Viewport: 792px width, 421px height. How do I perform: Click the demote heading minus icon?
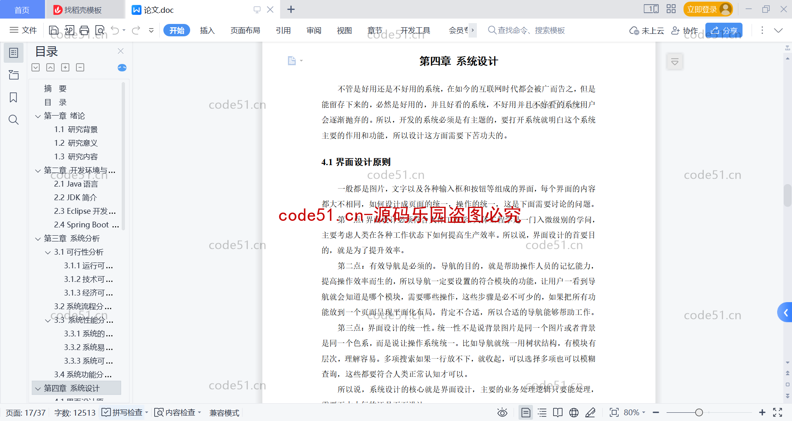coord(80,67)
